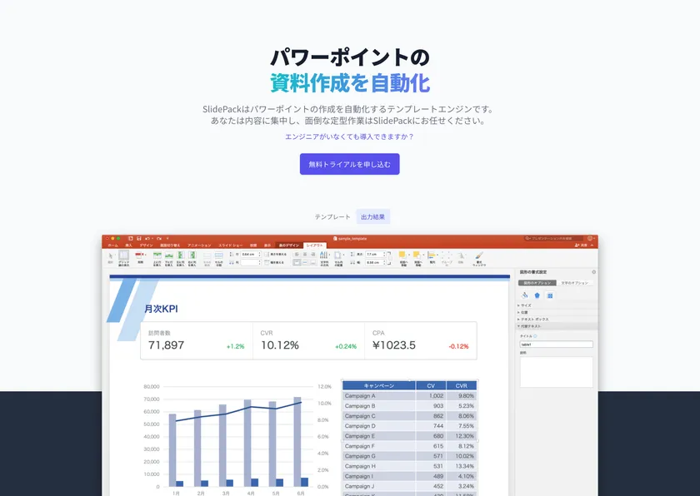Select 図形のオプション segment in format pane
Viewport: 700px width, 496px height.
coord(537,283)
